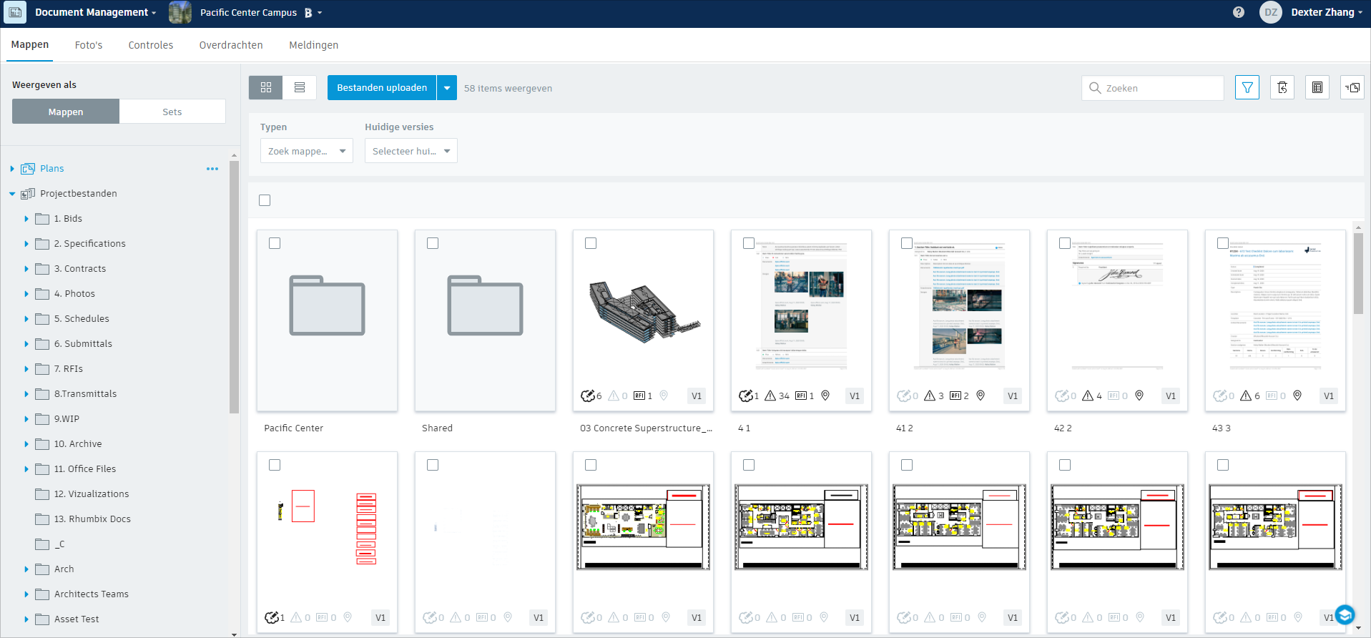Click the calculator-style report icon in toolbar
Image resolution: width=1371 pixels, height=638 pixels.
click(x=1317, y=87)
